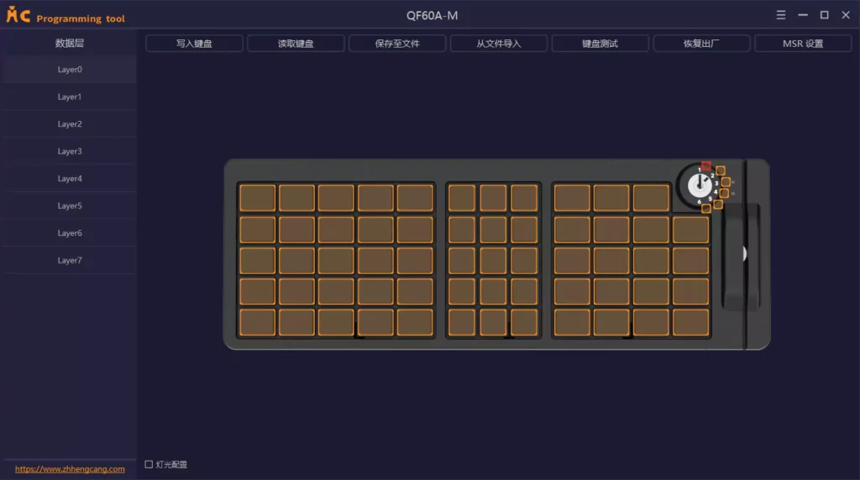Image resolution: width=860 pixels, height=480 pixels.
Task: Select the key-lock position 4 square
Action: [x=725, y=193]
